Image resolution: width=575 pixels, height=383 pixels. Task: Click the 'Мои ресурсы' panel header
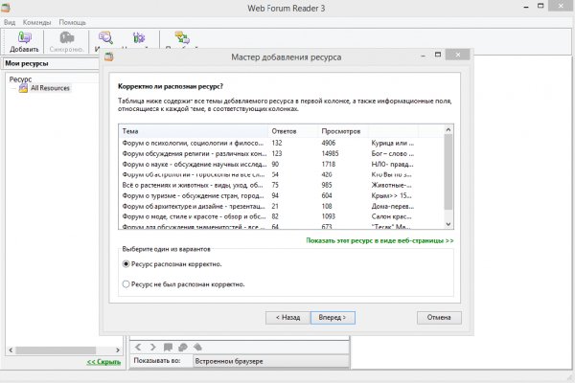(52, 63)
